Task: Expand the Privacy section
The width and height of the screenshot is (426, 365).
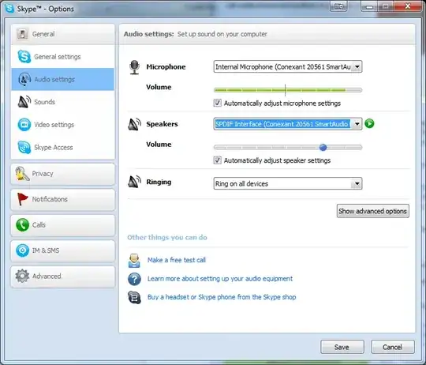Action: pos(63,174)
